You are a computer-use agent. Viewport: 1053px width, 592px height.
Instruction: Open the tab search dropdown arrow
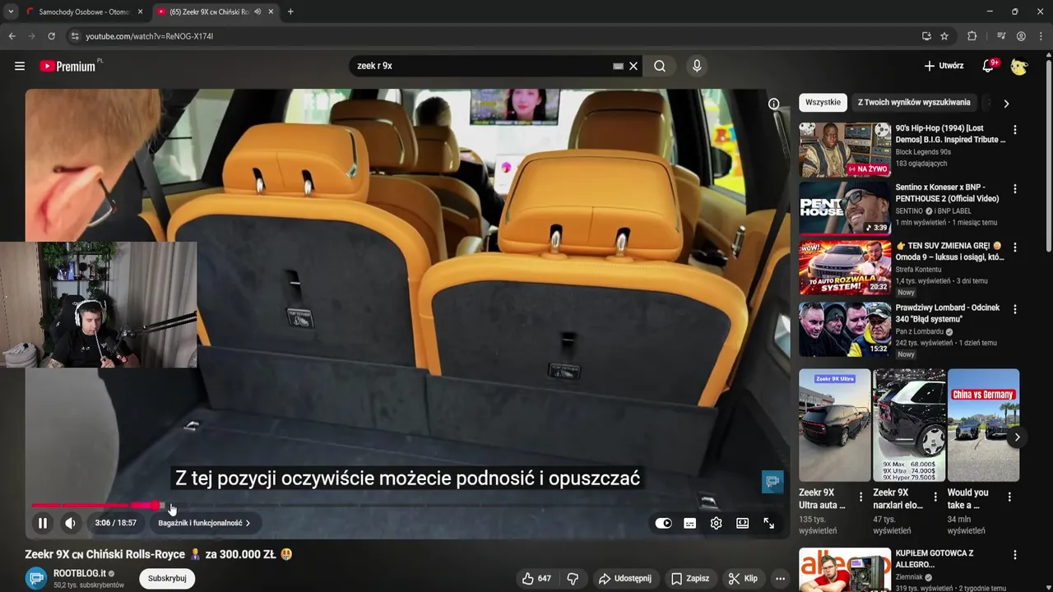pyautogui.click(x=10, y=12)
